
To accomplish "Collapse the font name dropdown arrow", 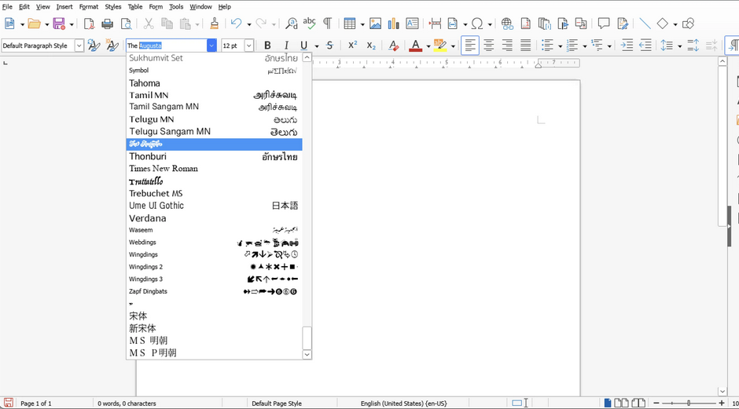I will point(211,46).
